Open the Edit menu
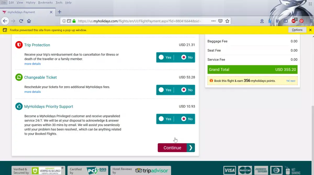The width and height of the screenshot is (314, 175). point(11,3)
